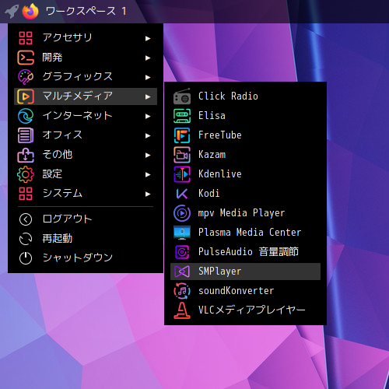Expand the アクセサリ submenu arrow
The width and height of the screenshot is (389, 389).
pos(148,38)
